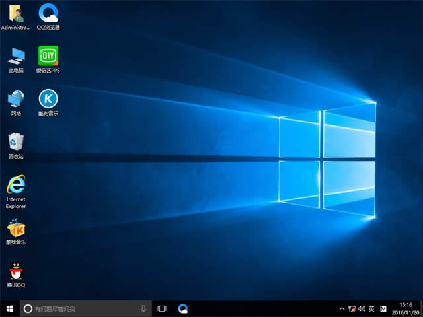Open the Windows Start menu
The height and width of the screenshot is (317, 423).
click(10, 308)
